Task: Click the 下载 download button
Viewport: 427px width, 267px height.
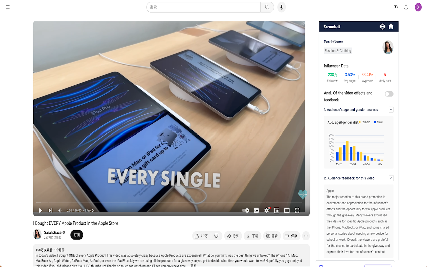Action: point(252,236)
